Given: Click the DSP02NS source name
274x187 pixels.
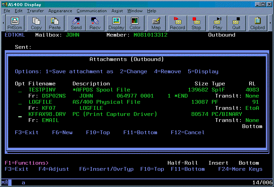Looking at the screenshot, I should 54,96.
